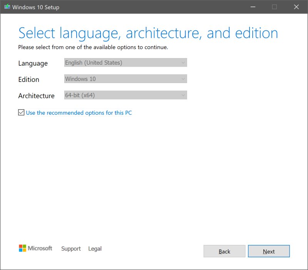
Task: Open the Language dropdown showing English (United States)
Action: 125,63
